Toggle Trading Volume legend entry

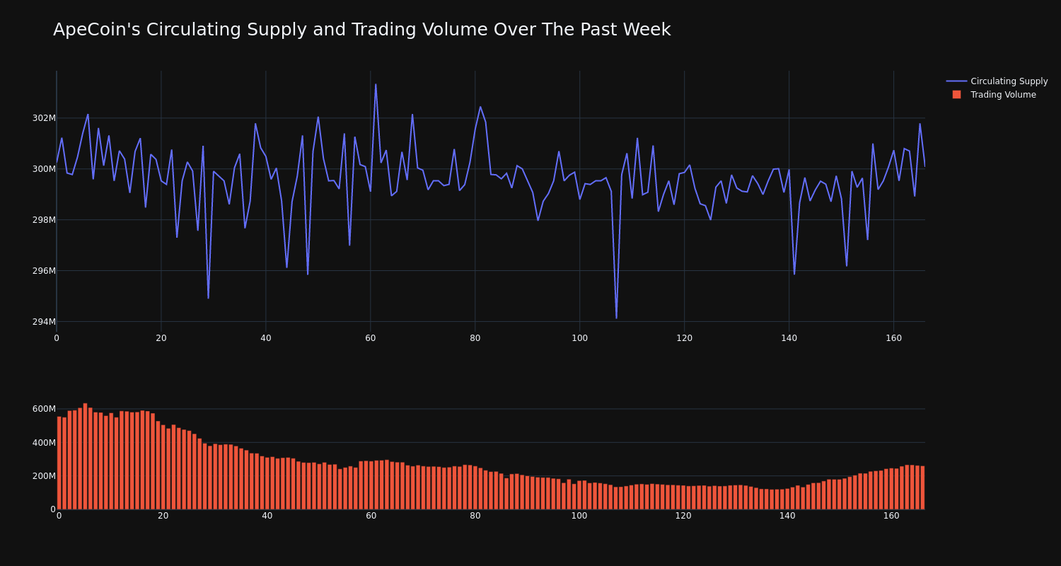coord(997,95)
